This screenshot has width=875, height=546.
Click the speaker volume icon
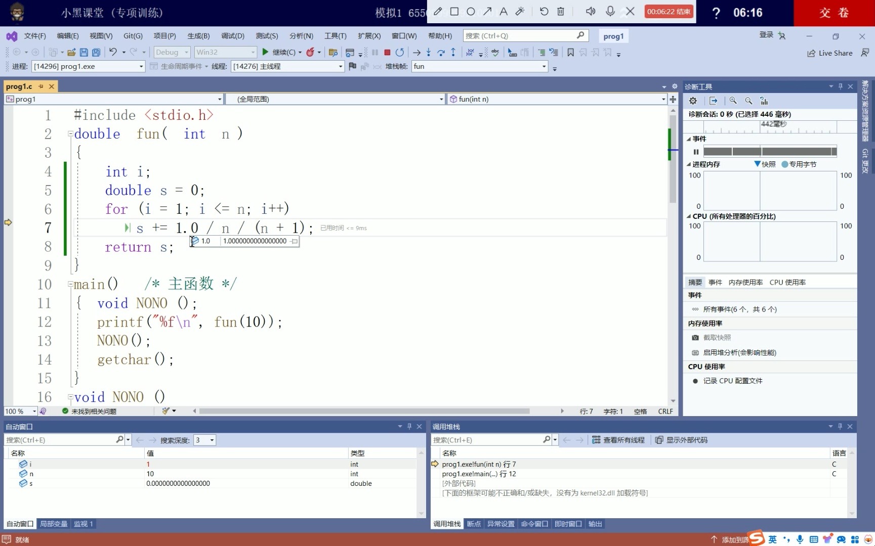point(591,11)
